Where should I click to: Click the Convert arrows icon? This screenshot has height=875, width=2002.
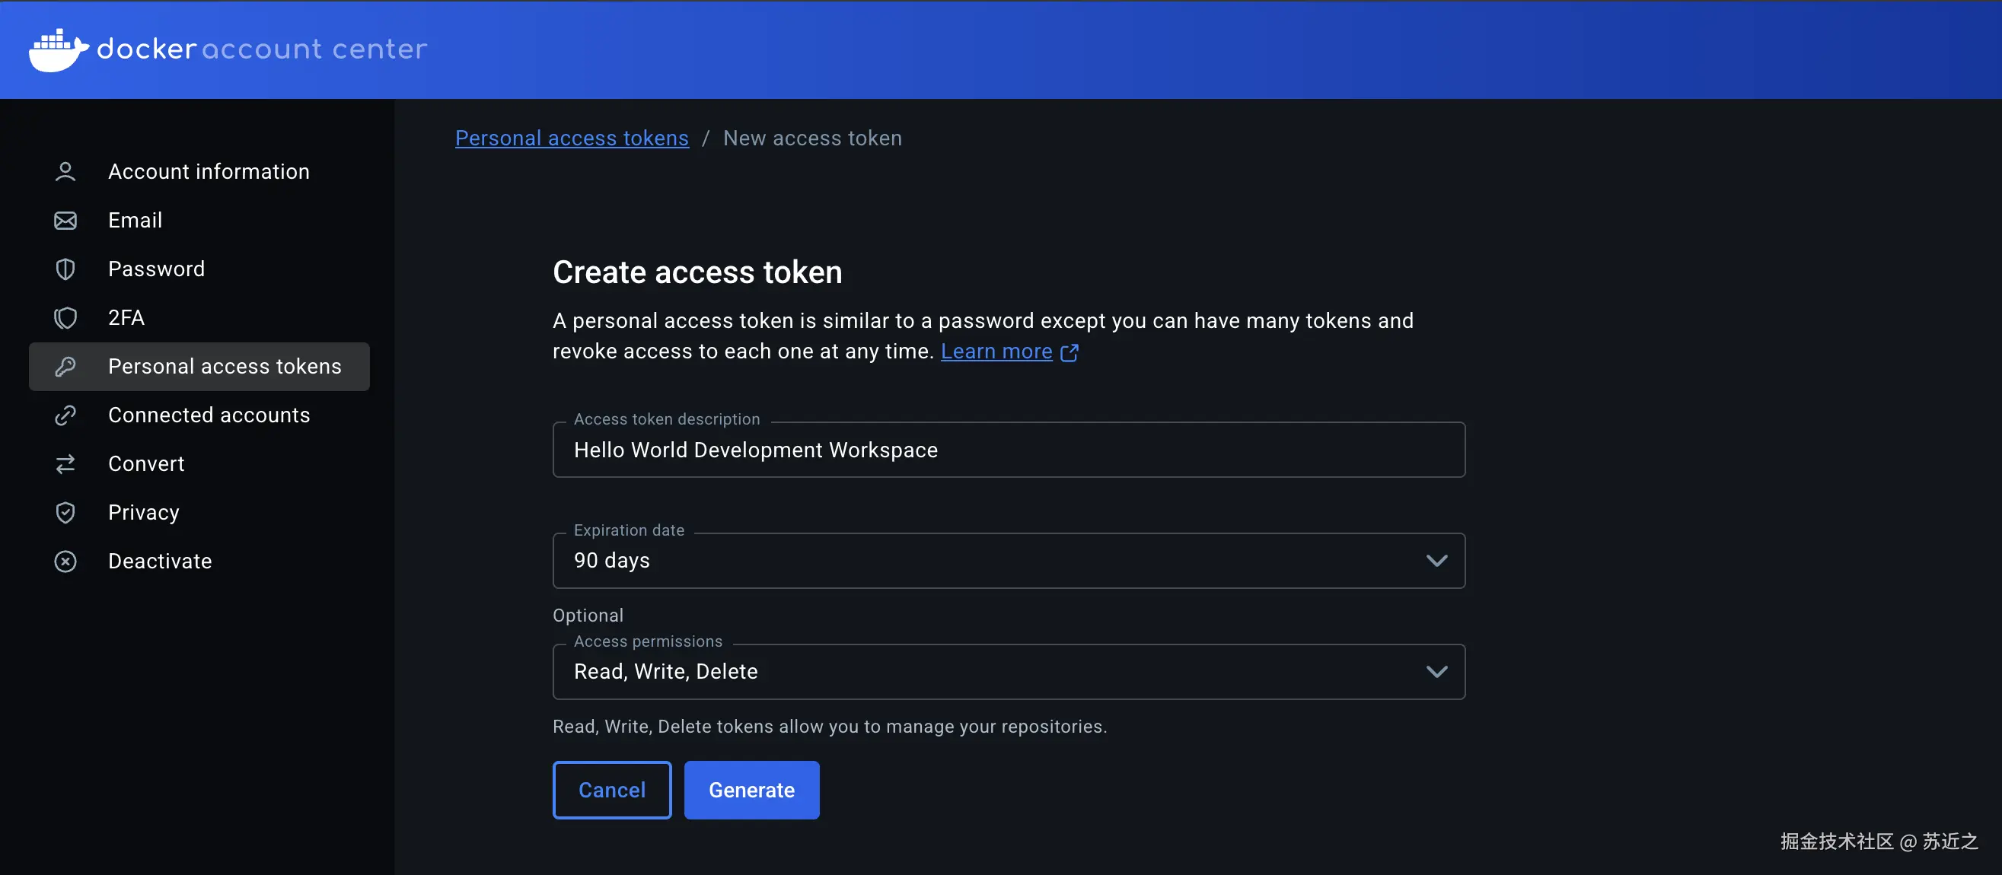pyautogui.click(x=65, y=464)
